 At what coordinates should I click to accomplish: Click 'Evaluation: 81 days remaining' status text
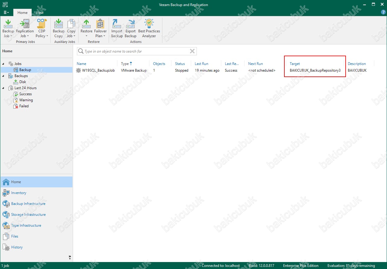click(x=351, y=266)
